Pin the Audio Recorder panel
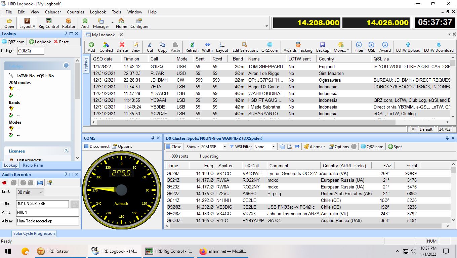The image size is (457, 258). coord(66,174)
